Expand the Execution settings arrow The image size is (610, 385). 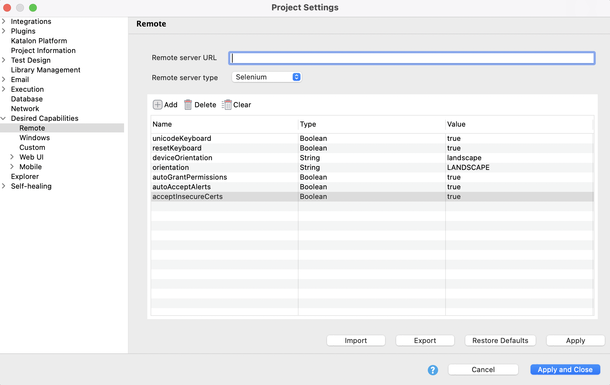(x=4, y=89)
